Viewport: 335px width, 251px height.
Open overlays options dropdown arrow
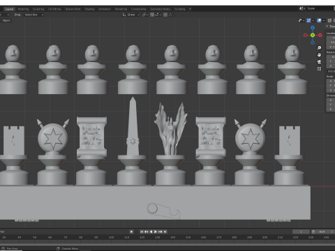click(x=324, y=20)
